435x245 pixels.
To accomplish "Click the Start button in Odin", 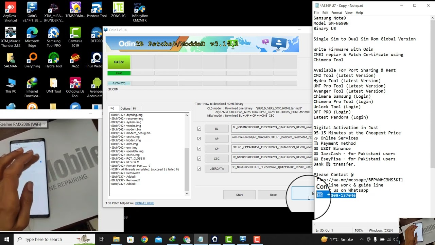I will (x=240, y=195).
